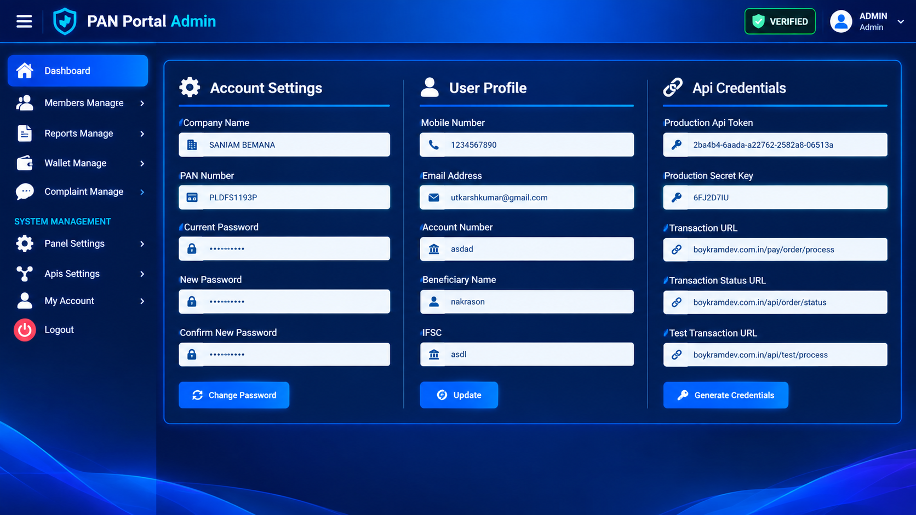Click the Api Credentials chain link icon
Viewport: 916px width, 515px height.
(x=673, y=87)
